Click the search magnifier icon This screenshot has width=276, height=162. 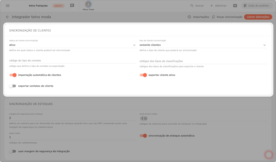(192, 5)
